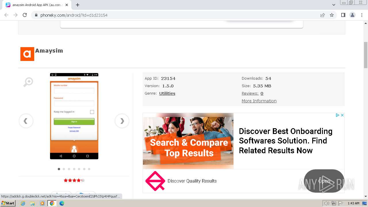Screen dimensions: 368x207
Task: Open the AdChoices triangle icon
Action: 338,115
